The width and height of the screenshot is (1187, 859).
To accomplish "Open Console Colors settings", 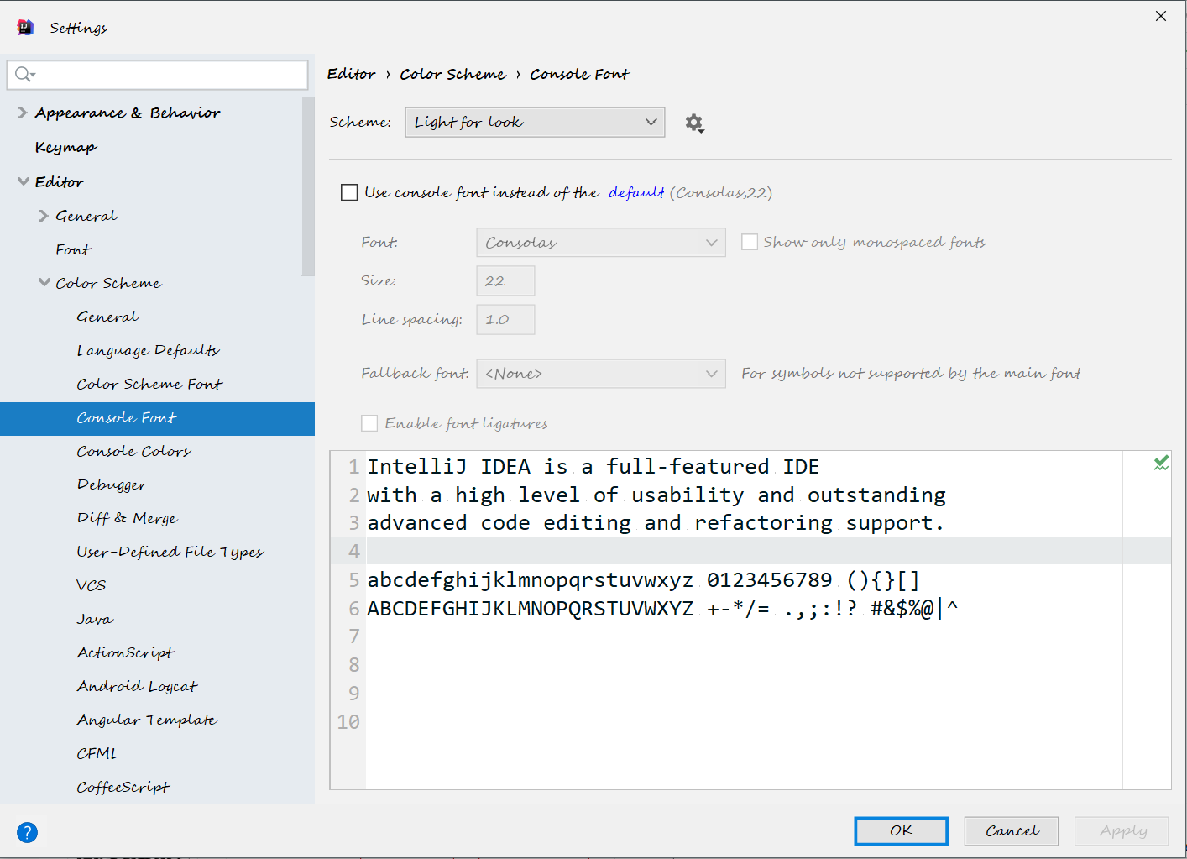I will (x=133, y=451).
